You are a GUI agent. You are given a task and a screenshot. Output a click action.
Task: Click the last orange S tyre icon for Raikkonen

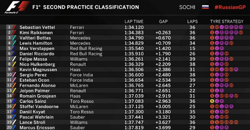click(241, 33)
